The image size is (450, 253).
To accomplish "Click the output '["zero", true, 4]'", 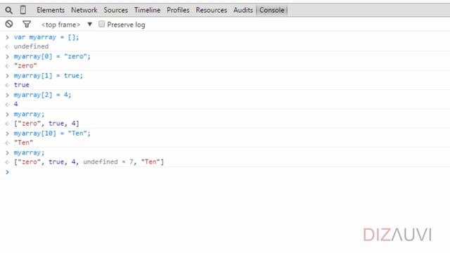I will click(46, 124).
